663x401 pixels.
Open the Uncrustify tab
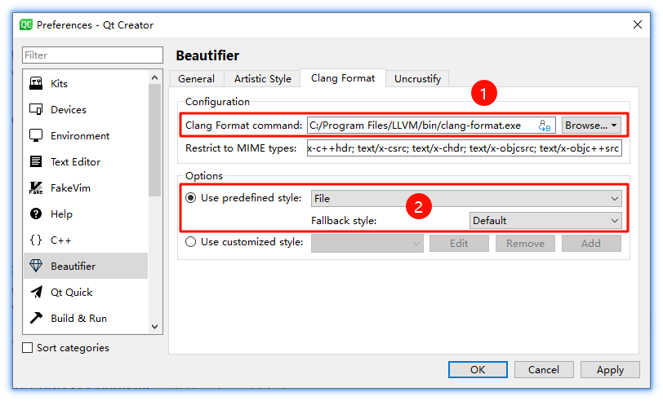tap(417, 79)
